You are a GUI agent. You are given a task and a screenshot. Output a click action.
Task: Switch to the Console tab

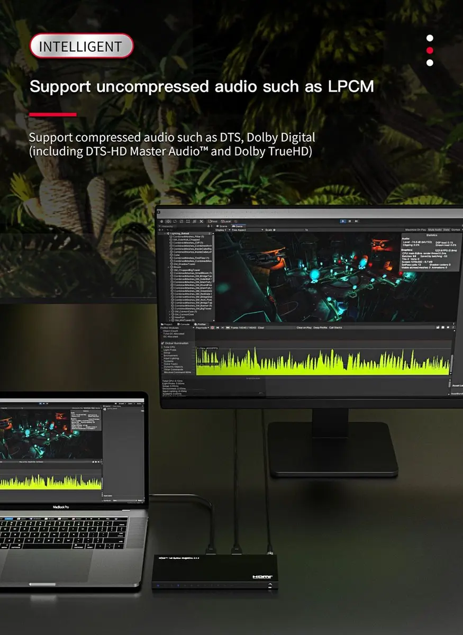(184, 324)
